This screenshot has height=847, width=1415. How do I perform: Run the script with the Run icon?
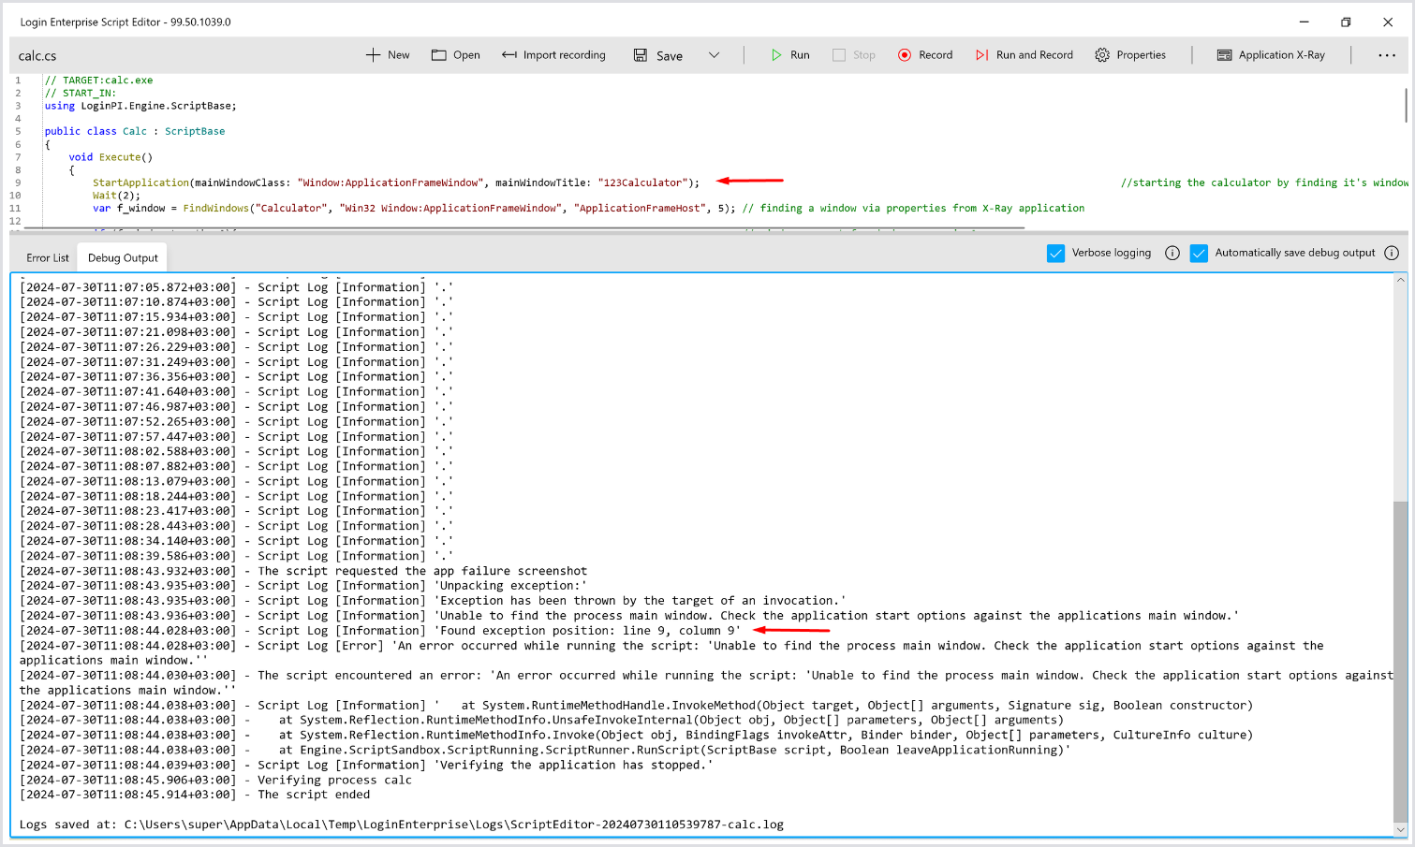pyautogui.click(x=776, y=55)
